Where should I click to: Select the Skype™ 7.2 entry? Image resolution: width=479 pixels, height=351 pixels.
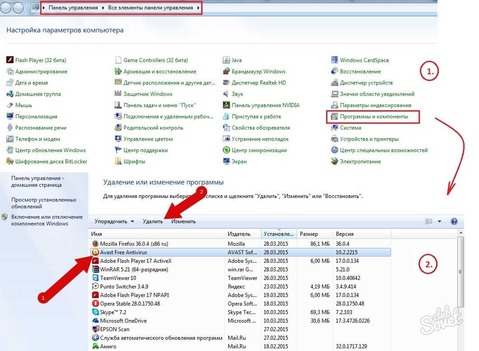(240, 312)
